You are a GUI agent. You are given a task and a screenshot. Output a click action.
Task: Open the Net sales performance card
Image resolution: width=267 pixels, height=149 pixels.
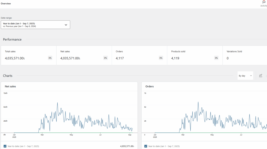coord(84,55)
